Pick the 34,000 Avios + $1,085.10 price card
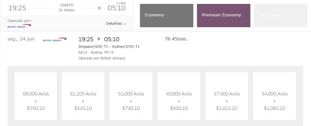The height and width of the screenshot is (126, 311). [x=275, y=96]
